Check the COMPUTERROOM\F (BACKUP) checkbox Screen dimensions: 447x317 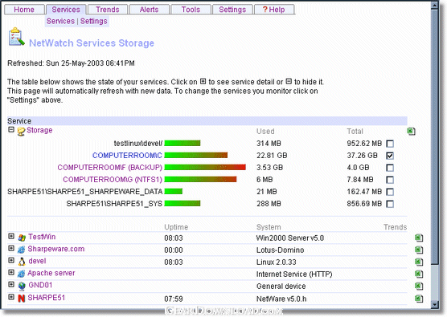[390, 168]
